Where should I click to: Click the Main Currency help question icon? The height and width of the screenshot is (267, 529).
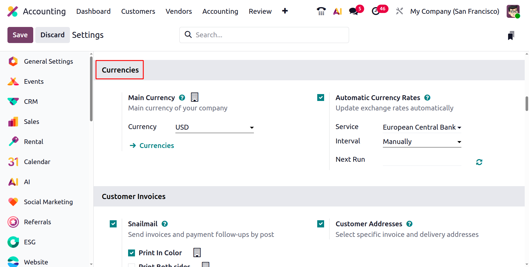click(182, 98)
